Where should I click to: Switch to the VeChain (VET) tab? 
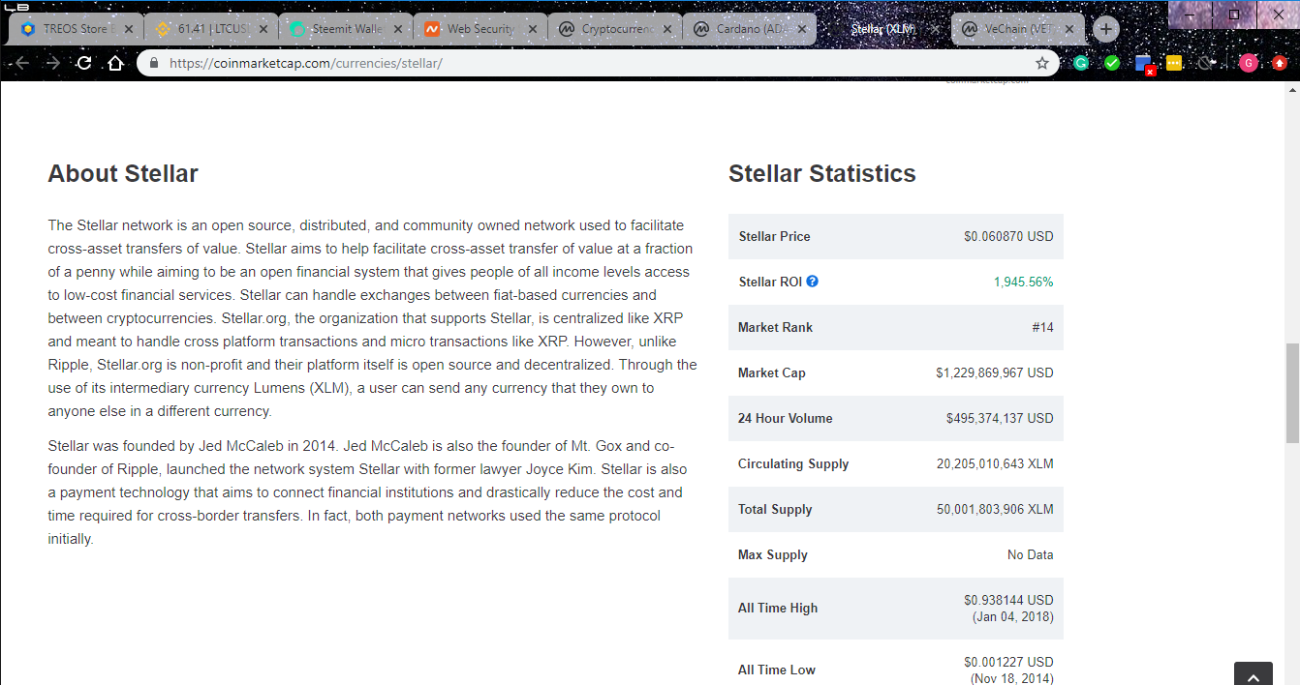pyautogui.click(x=1017, y=29)
